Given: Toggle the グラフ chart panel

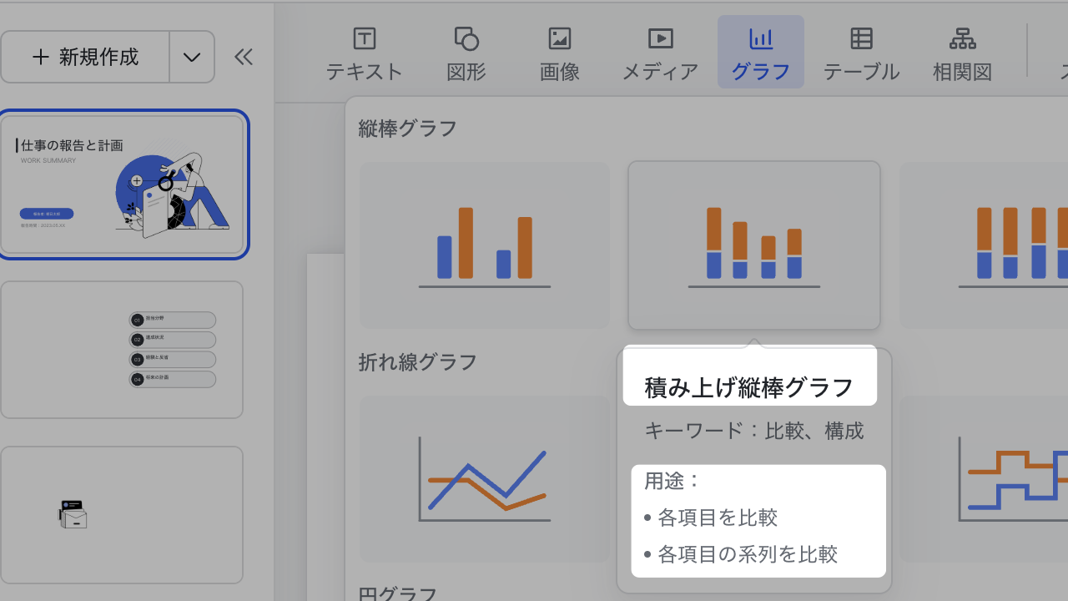Looking at the screenshot, I should 760,53.
